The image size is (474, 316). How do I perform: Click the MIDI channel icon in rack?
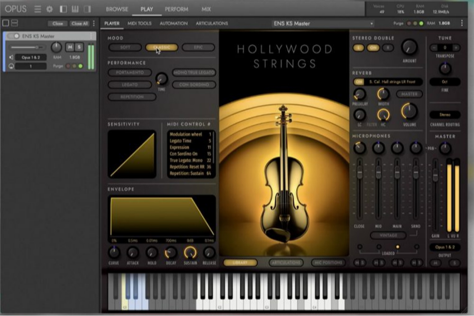(x=11, y=66)
